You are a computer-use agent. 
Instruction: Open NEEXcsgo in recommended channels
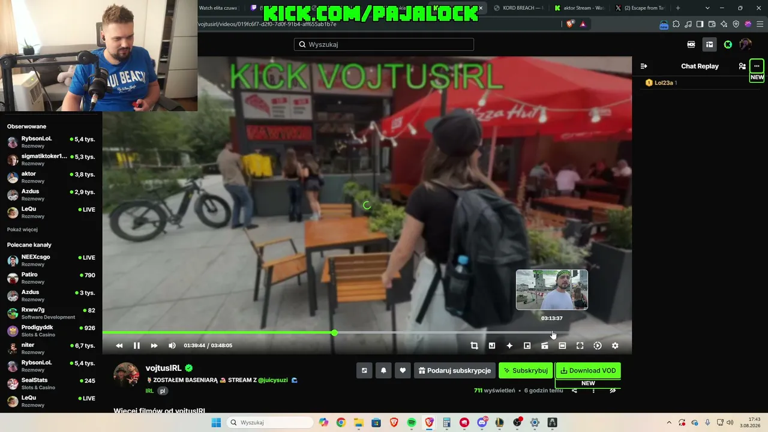(x=51, y=260)
